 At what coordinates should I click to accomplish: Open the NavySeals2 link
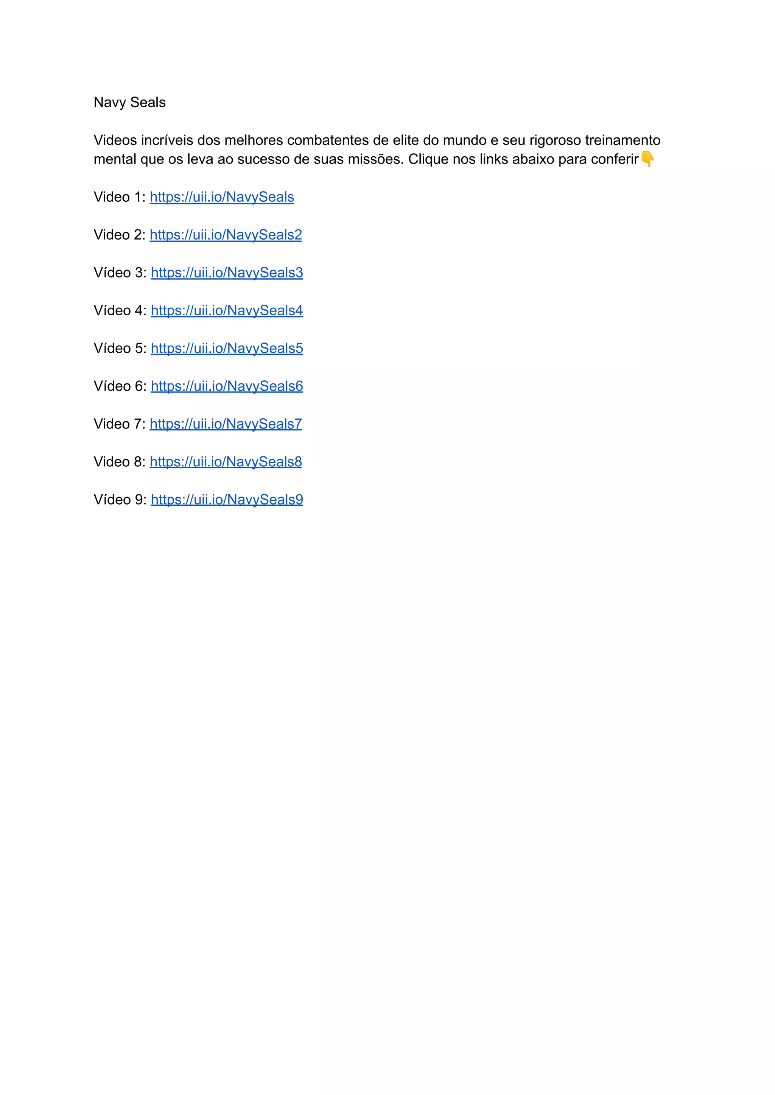[226, 235]
